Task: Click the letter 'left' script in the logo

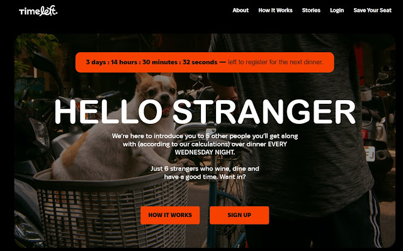Action: (49, 11)
